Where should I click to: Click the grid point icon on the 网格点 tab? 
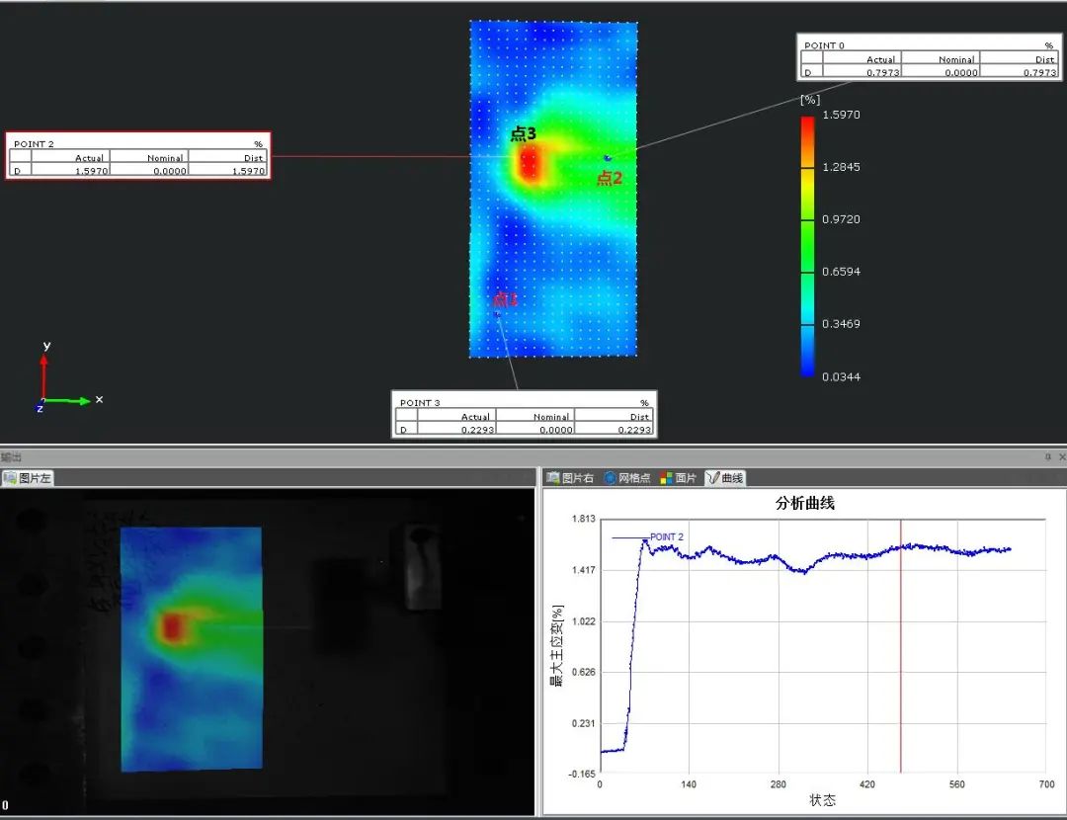(611, 477)
